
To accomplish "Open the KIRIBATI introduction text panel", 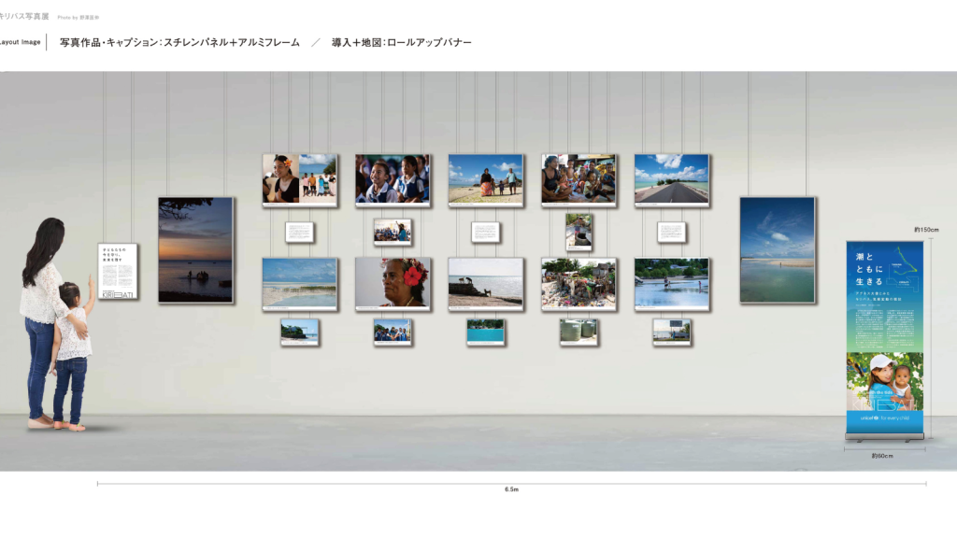I will click(x=118, y=272).
